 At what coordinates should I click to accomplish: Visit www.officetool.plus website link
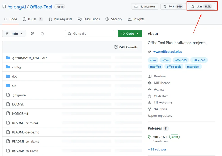[167, 52]
